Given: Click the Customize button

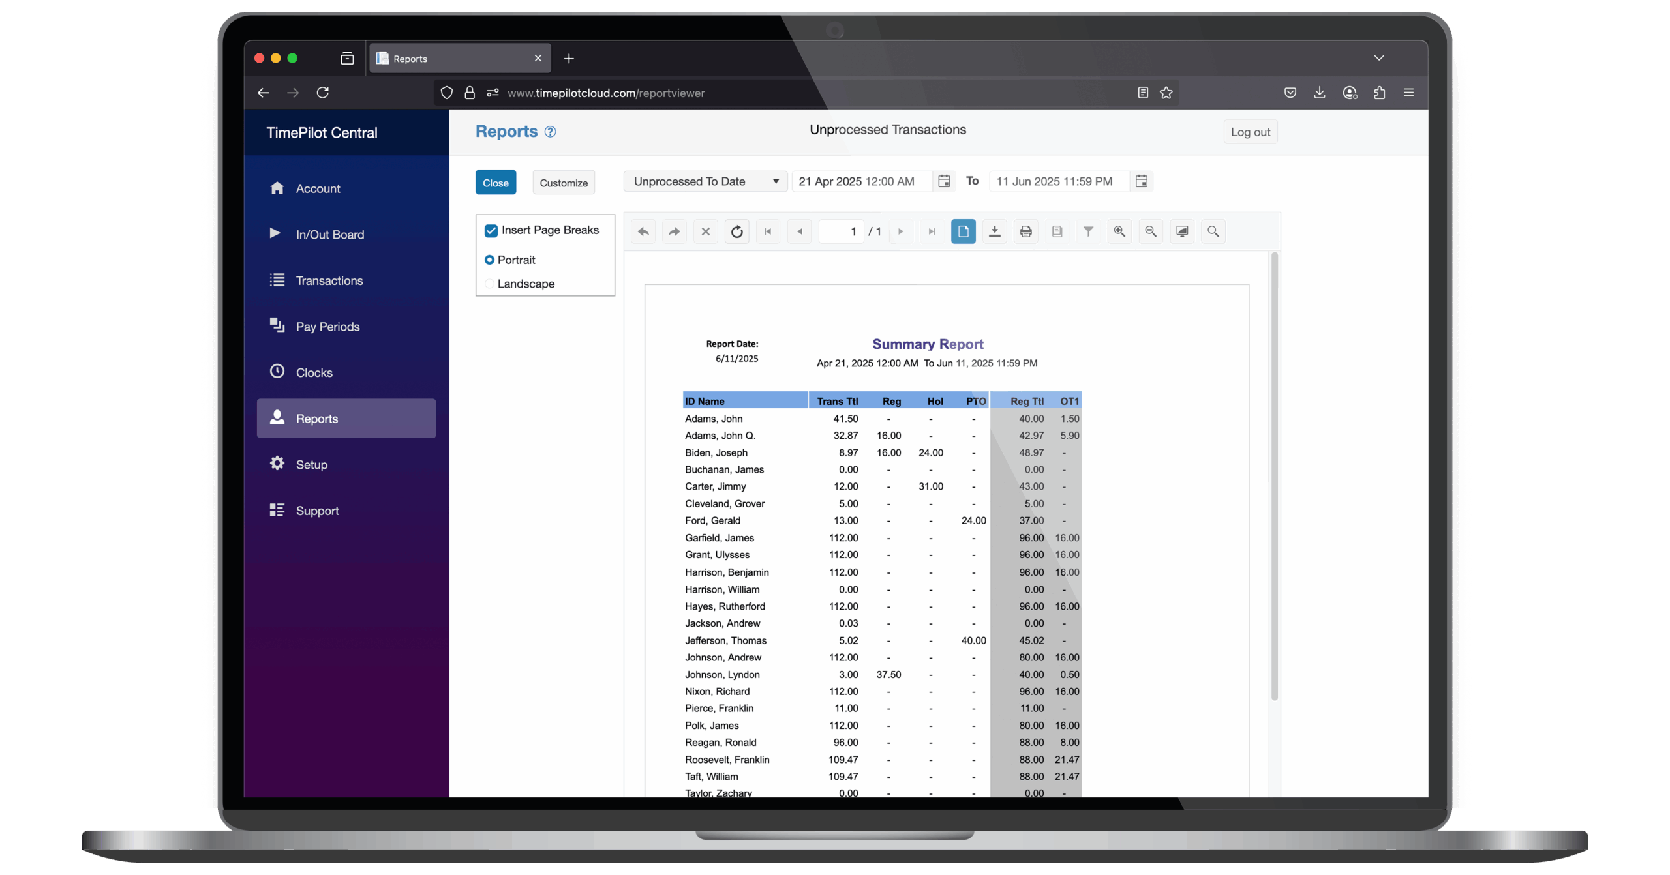Looking at the screenshot, I should click(x=563, y=183).
